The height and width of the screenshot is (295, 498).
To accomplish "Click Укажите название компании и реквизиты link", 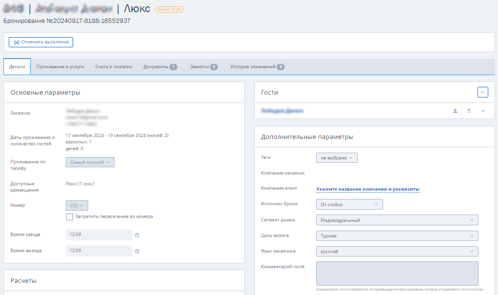I will (368, 189).
